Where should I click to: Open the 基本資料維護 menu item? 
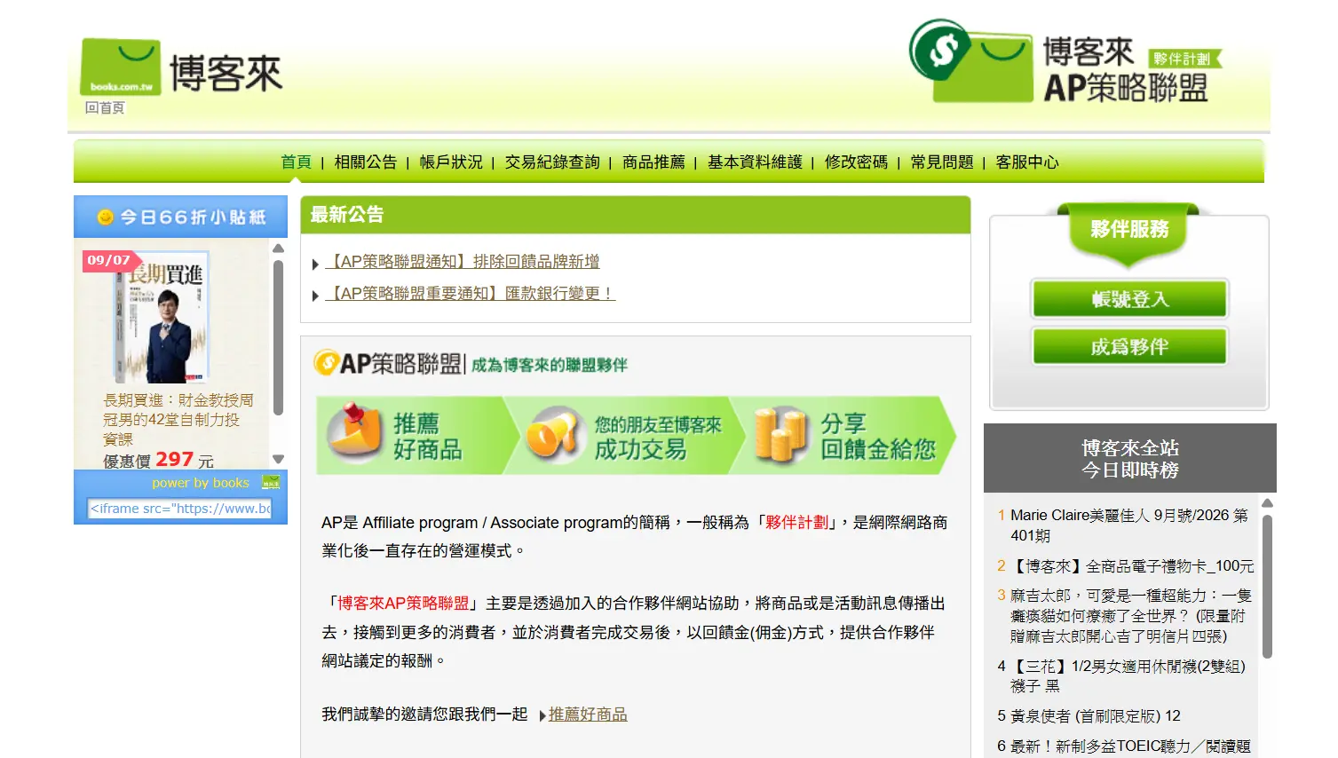click(755, 162)
